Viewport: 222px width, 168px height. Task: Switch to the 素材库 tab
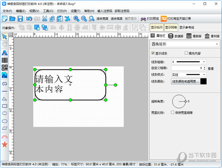tap(212, 36)
